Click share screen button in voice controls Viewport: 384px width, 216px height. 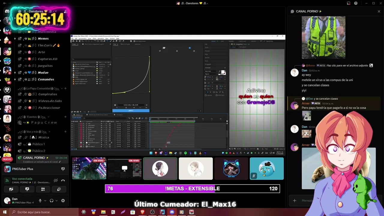point(27,189)
